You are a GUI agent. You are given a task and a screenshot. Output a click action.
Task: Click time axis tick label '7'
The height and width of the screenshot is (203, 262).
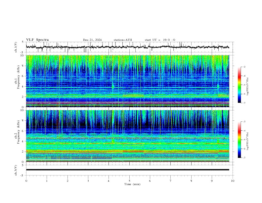tap(171, 181)
